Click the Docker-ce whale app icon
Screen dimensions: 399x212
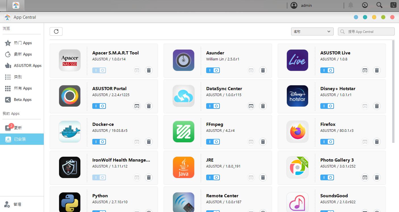coord(70,132)
